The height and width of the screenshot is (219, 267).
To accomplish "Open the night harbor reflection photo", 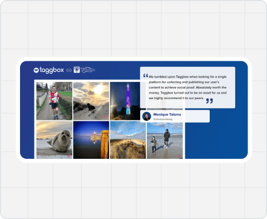I will click(91, 140).
